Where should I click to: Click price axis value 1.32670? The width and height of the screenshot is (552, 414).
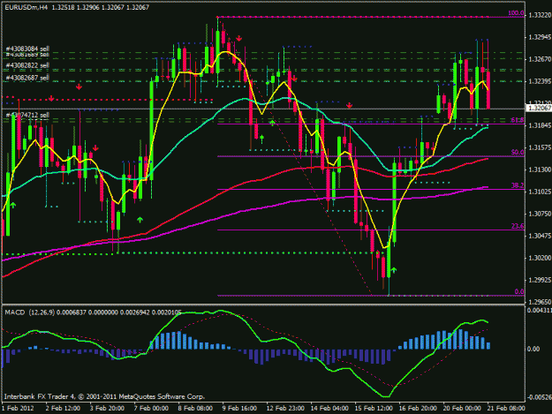pyautogui.click(x=540, y=59)
